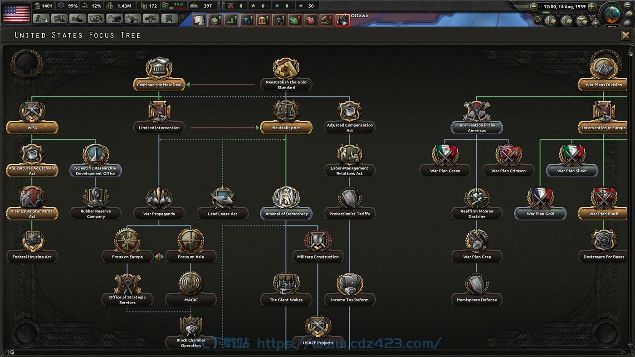
Task: Select the Office of Strategic Services focus
Action: 127,289
